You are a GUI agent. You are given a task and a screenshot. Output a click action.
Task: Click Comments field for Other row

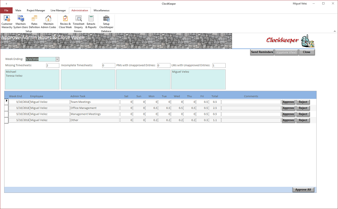(x=251, y=120)
